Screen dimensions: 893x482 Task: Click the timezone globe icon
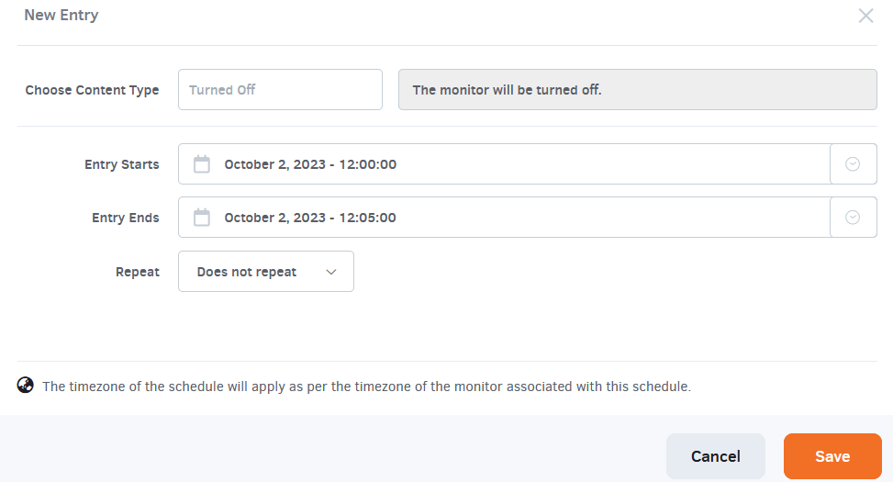(26, 386)
